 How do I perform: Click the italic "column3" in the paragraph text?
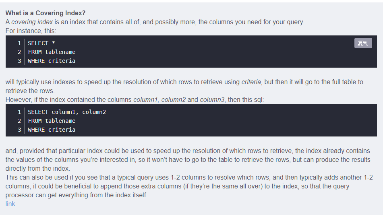point(212,100)
